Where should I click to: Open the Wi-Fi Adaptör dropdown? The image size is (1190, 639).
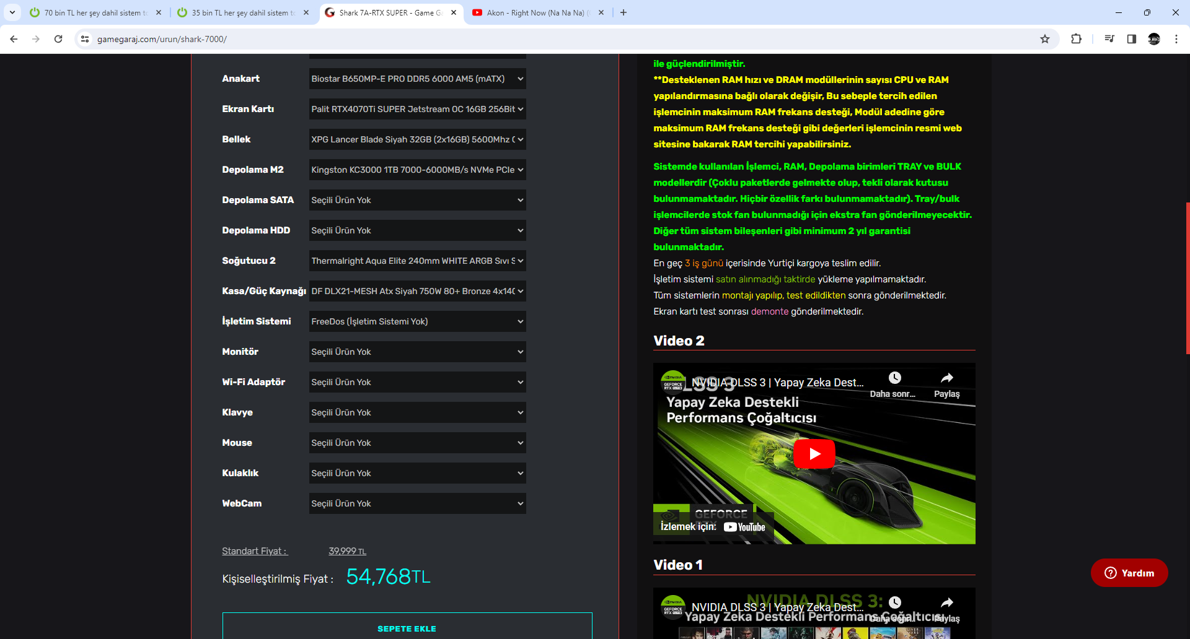coord(418,382)
